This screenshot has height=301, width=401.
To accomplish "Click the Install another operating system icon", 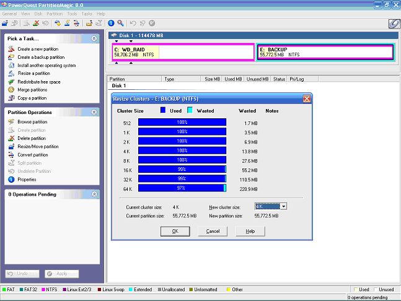I will (11, 65).
